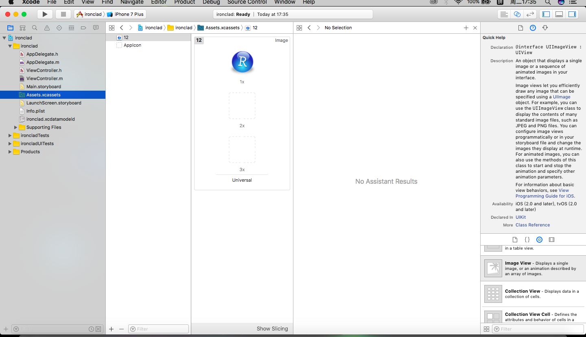
Task: Show the Attributes inspector
Action: 545,28
